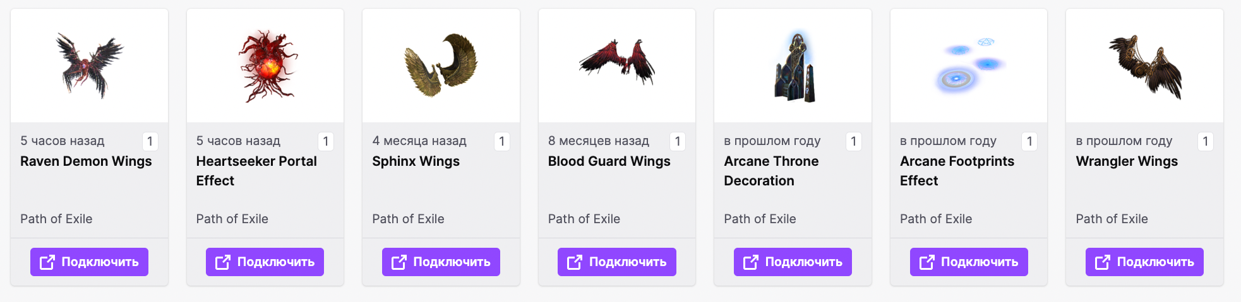
Task: Click the count badge on Blood Guard Wings
Action: (x=678, y=141)
